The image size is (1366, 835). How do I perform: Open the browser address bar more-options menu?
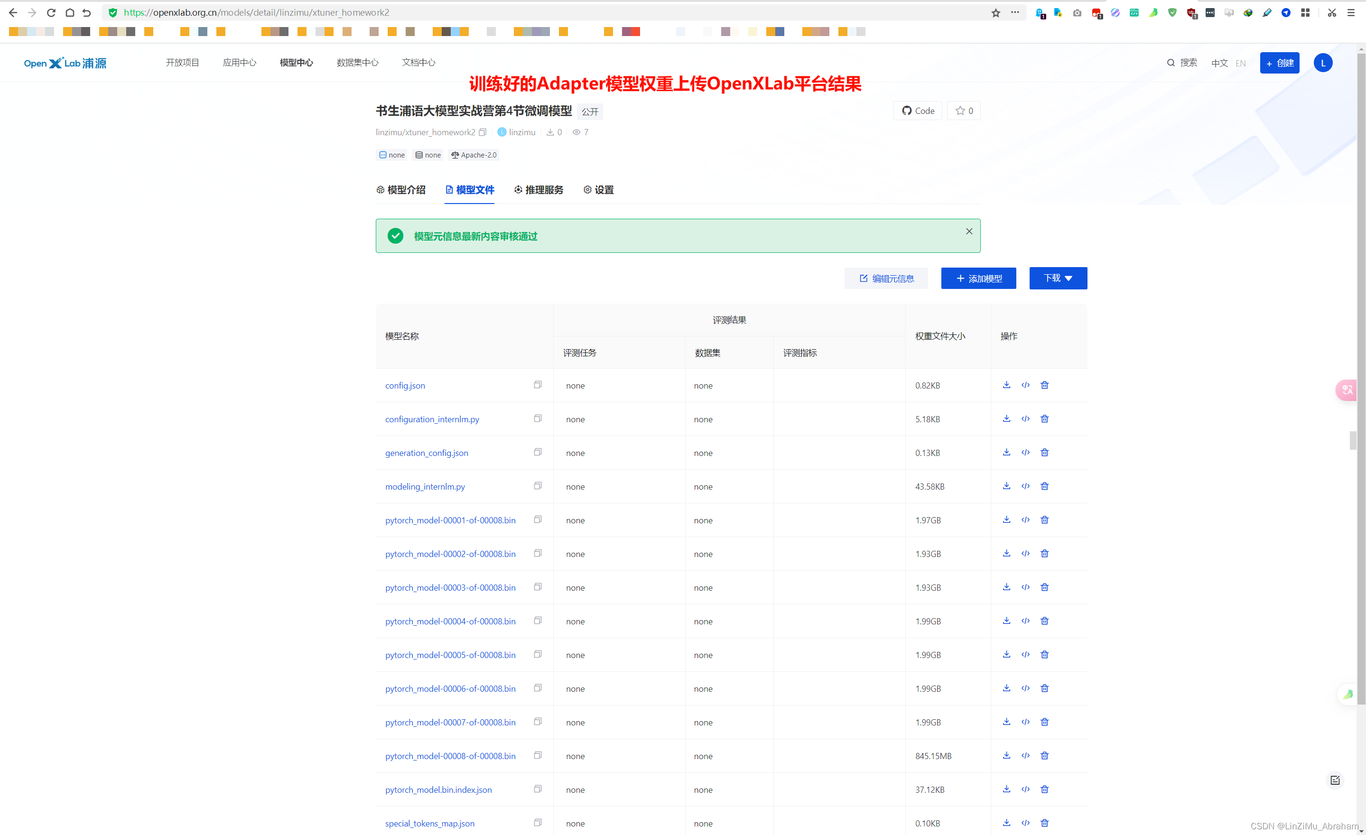(x=1014, y=12)
